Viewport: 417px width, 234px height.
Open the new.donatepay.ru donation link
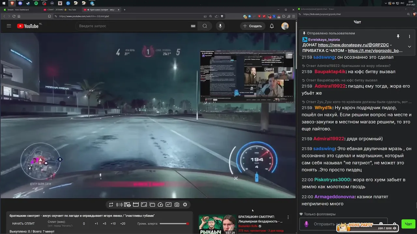[x=353, y=45]
